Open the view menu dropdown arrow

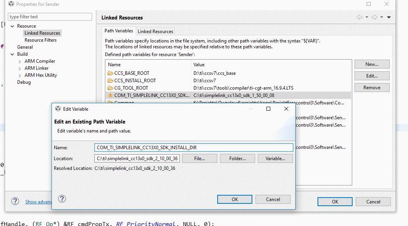click(389, 17)
